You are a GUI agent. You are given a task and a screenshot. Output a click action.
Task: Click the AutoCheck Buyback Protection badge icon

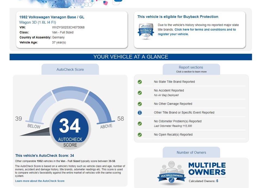(146, 31)
